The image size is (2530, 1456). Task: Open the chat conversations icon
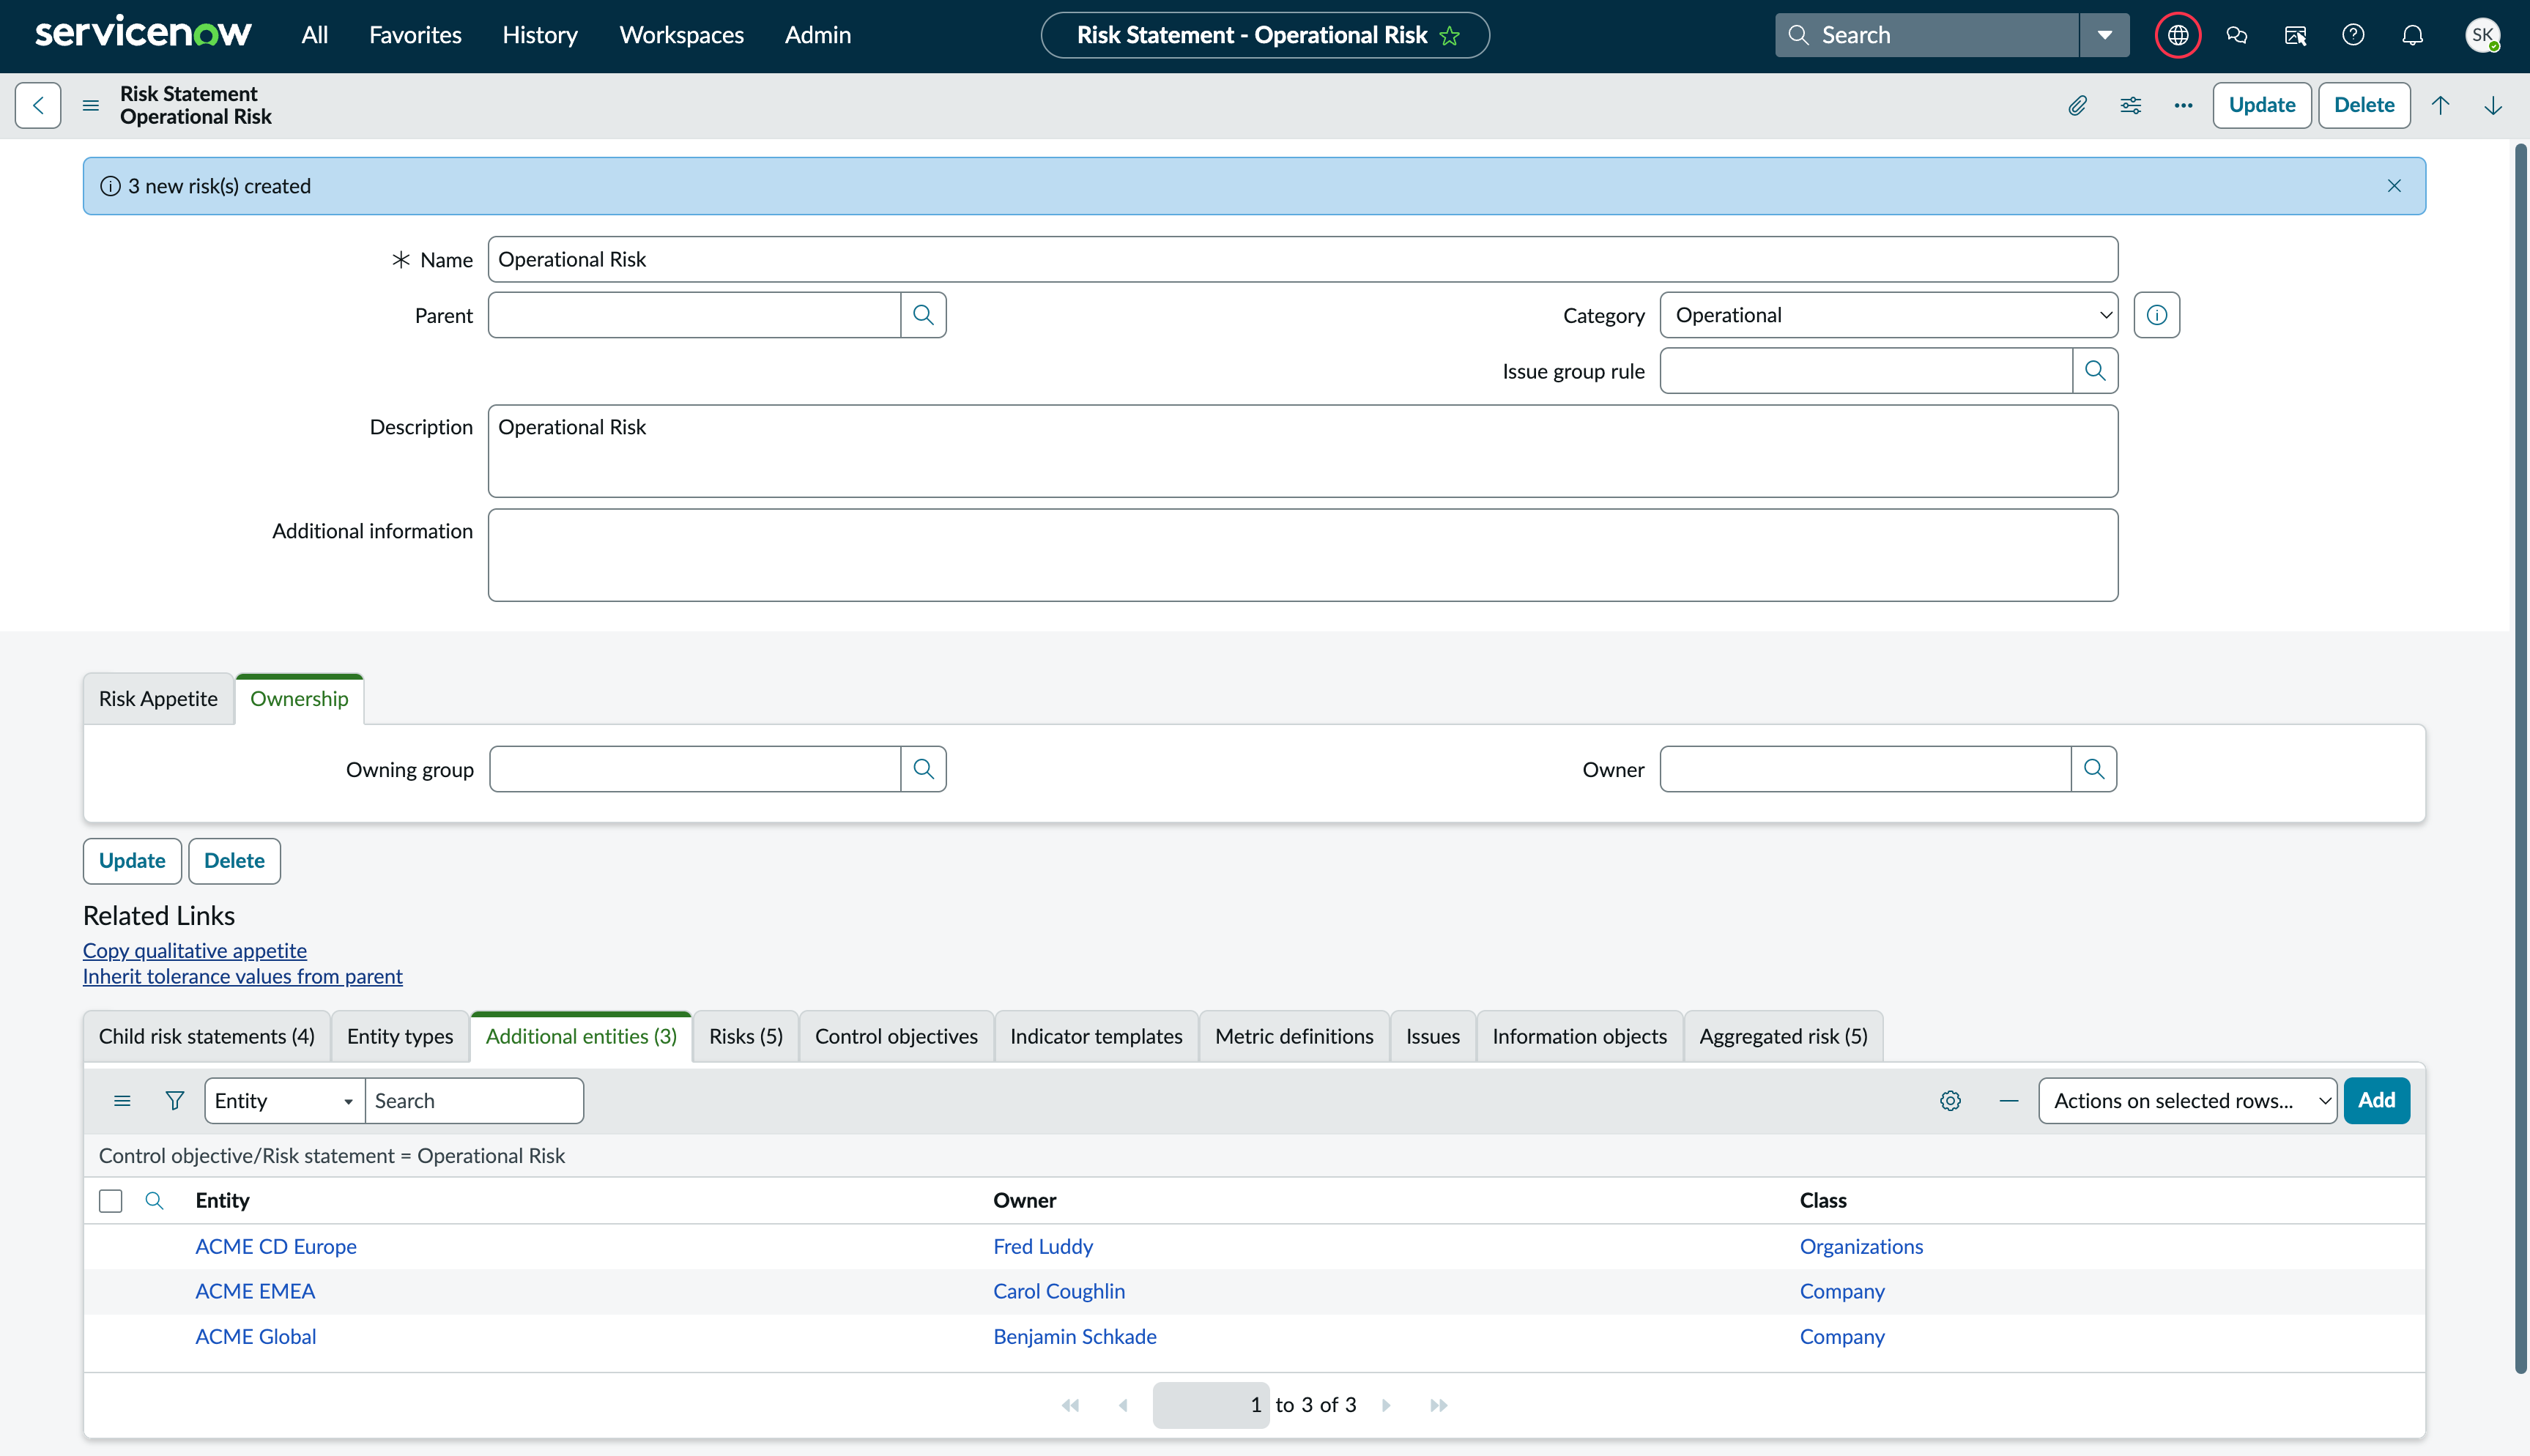2237,35
